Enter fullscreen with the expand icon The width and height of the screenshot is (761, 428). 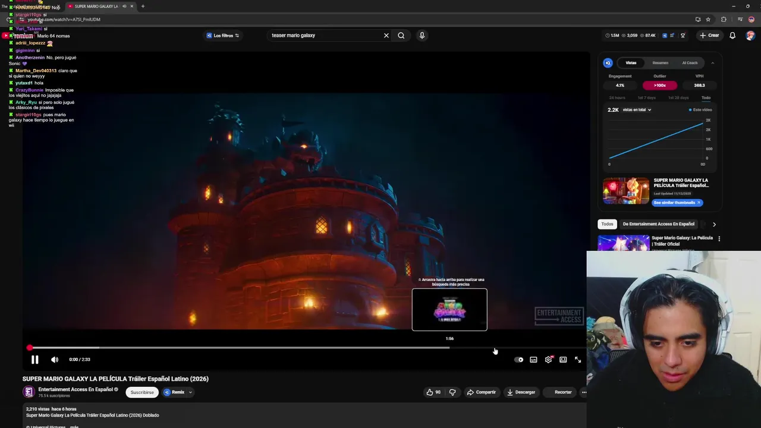coord(577,360)
